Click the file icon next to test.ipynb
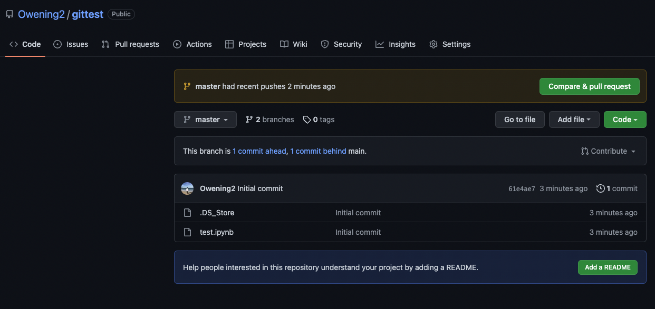The image size is (655, 309). pyautogui.click(x=187, y=232)
